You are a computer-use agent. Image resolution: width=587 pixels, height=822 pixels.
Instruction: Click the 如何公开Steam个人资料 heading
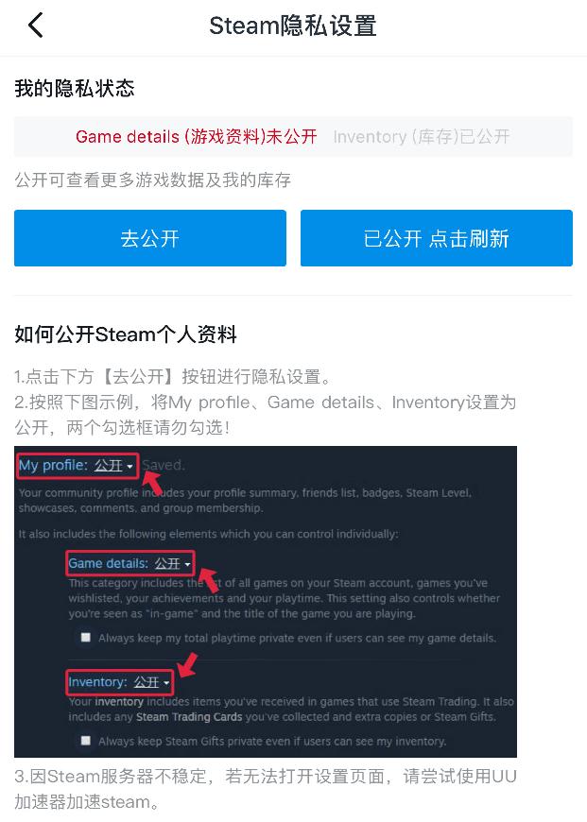tap(126, 334)
